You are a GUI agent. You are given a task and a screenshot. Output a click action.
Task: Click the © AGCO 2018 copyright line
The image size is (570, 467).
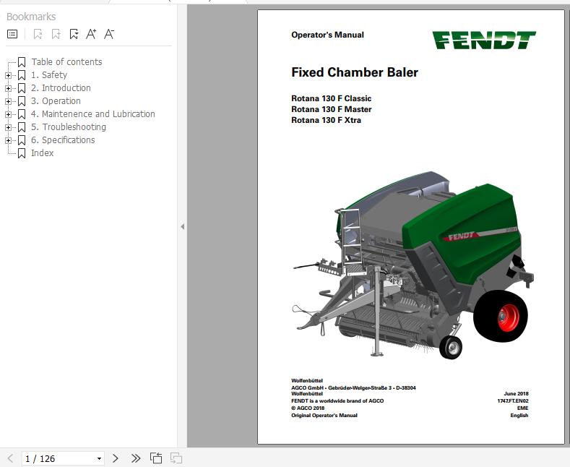coord(308,408)
